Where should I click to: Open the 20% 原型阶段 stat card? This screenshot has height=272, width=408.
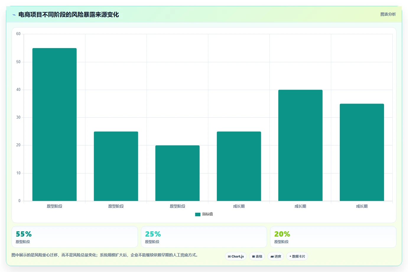point(333,237)
